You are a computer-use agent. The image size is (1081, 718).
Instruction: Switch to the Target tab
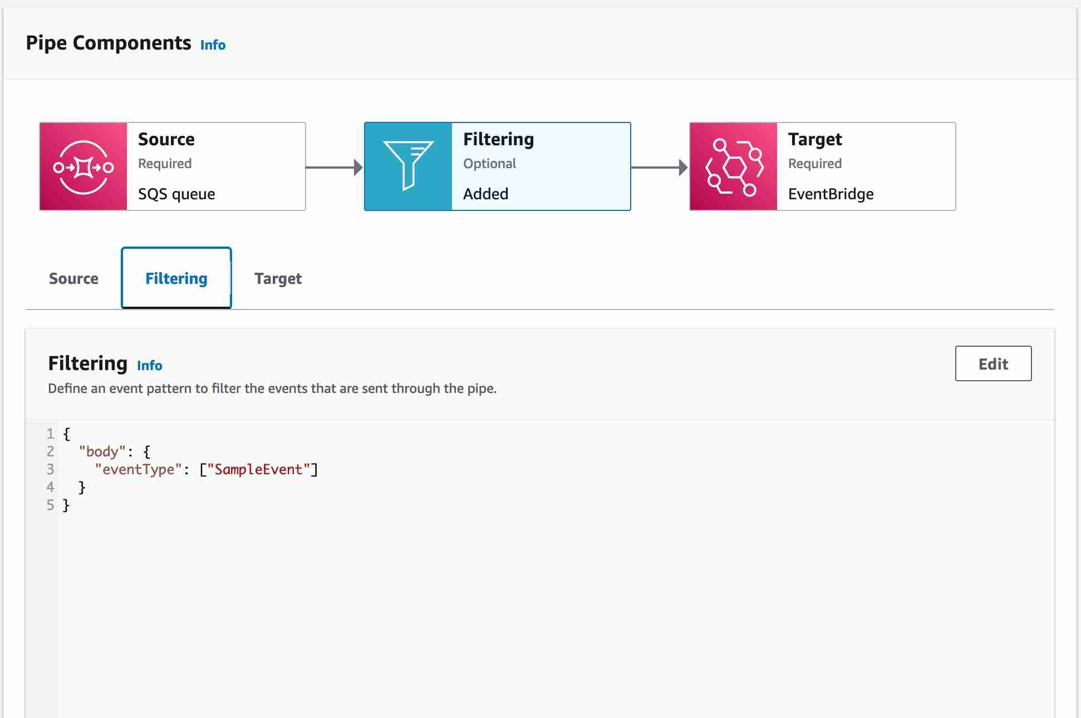(x=278, y=278)
